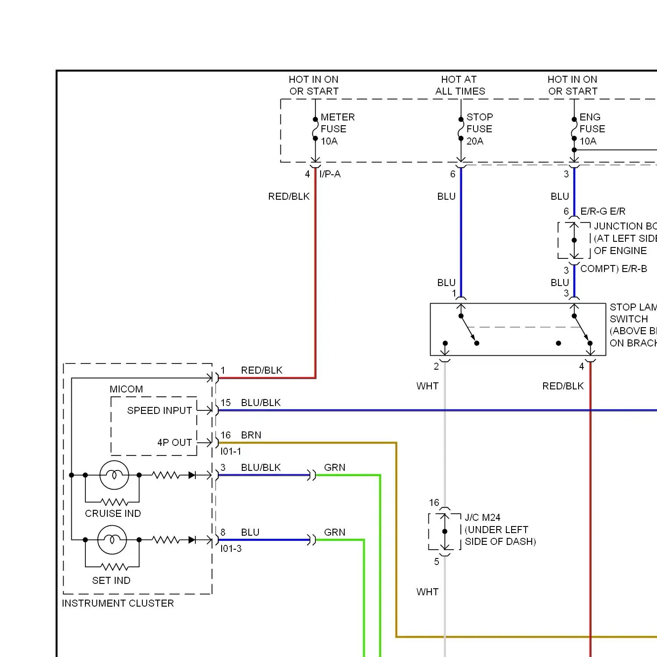The height and width of the screenshot is (657, 657).
Task: Click the STOP fuse symbol
Action: pos(461,129)
